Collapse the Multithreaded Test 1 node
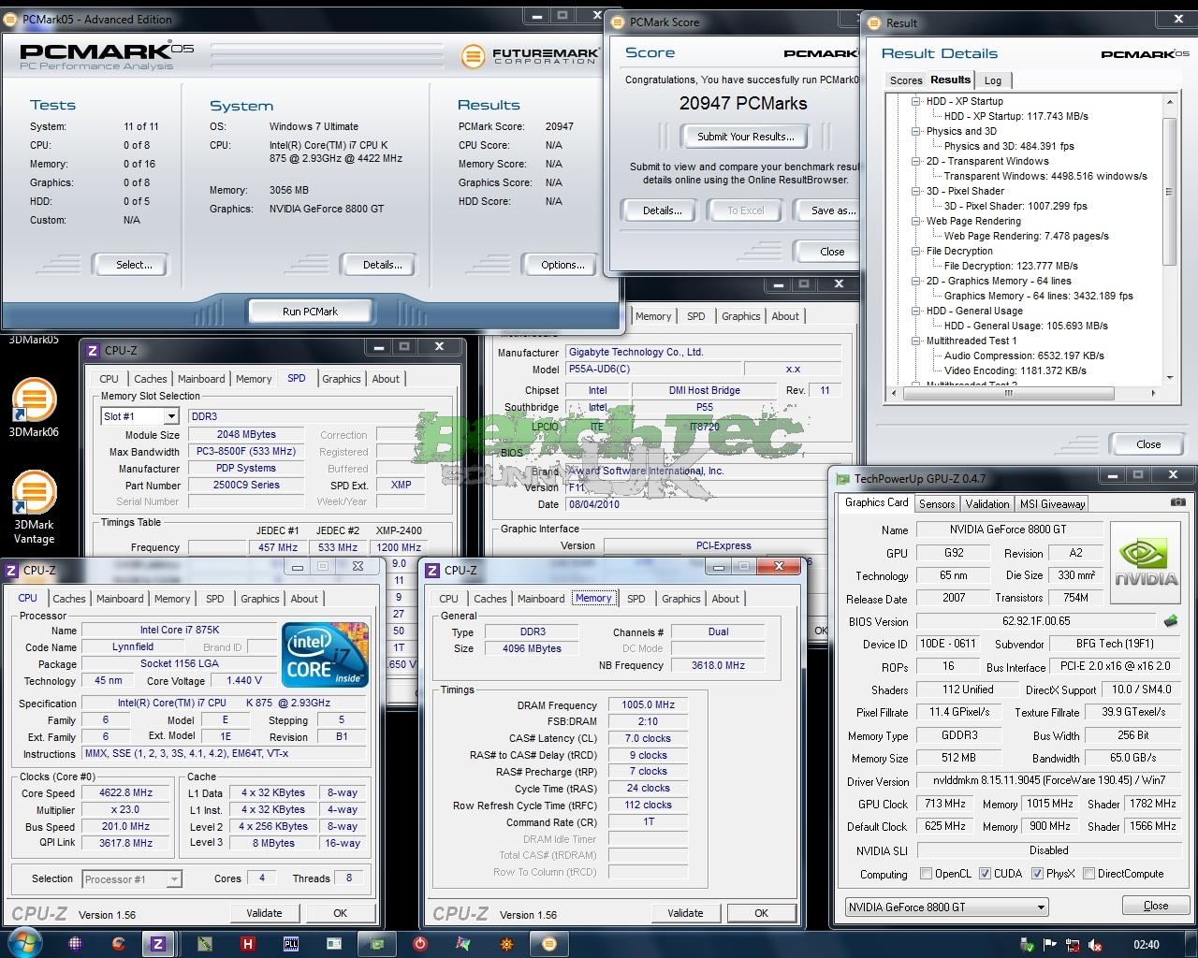Image resolution: width=1198 pixels, height=958 pixels. [x=916, y=341]
